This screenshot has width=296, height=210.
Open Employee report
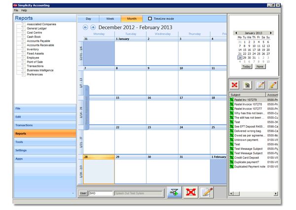tap(33, 58)
